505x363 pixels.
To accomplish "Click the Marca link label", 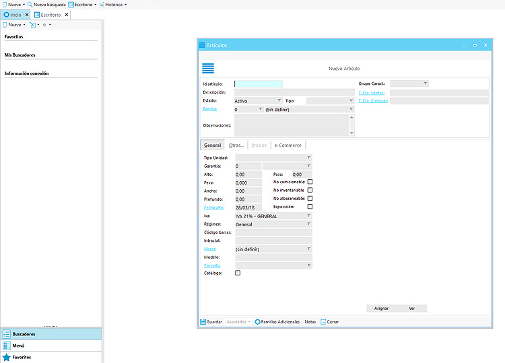I will tap(210, 249).
